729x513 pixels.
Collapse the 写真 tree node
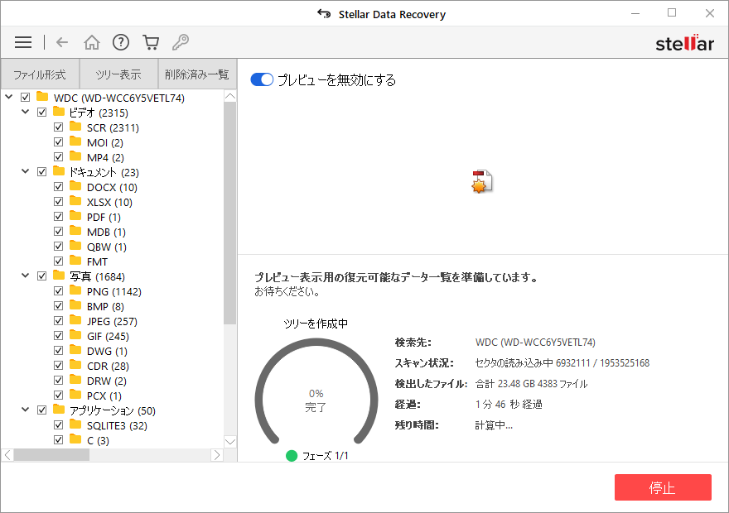(x=26, y=276)
